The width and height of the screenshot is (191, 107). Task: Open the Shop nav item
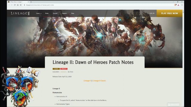(x=73, y=13)
